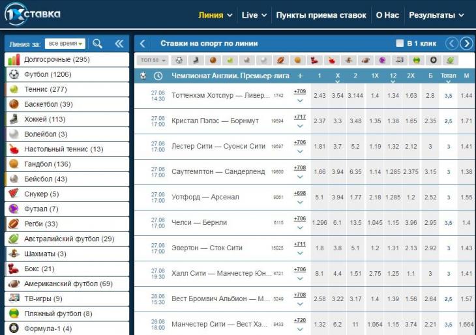Click the clock icon in the league header

click(x=158, y=76)
